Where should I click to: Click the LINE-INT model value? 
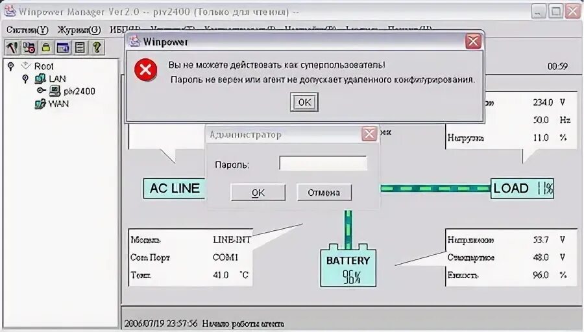pyautogui.click(x=232, y=240)
